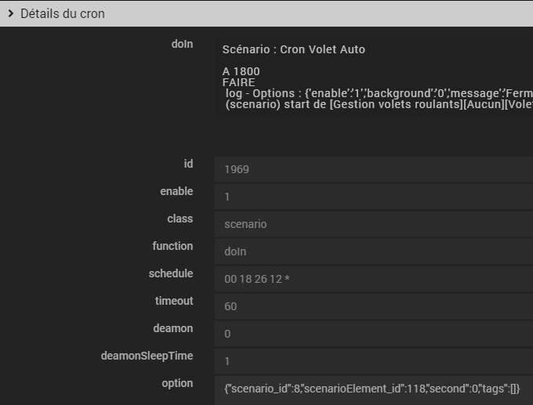Click the deamonSleepTime label

147,356
